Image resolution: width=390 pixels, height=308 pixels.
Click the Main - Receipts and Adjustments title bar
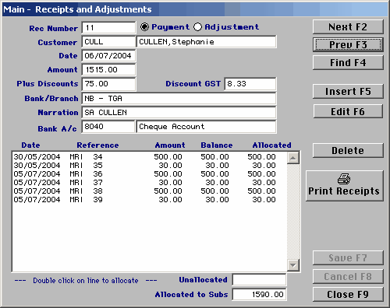[195, 9]
